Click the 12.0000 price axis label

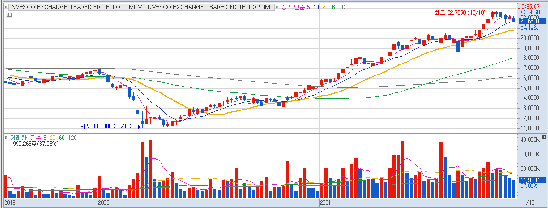click(x=531, y=119)
